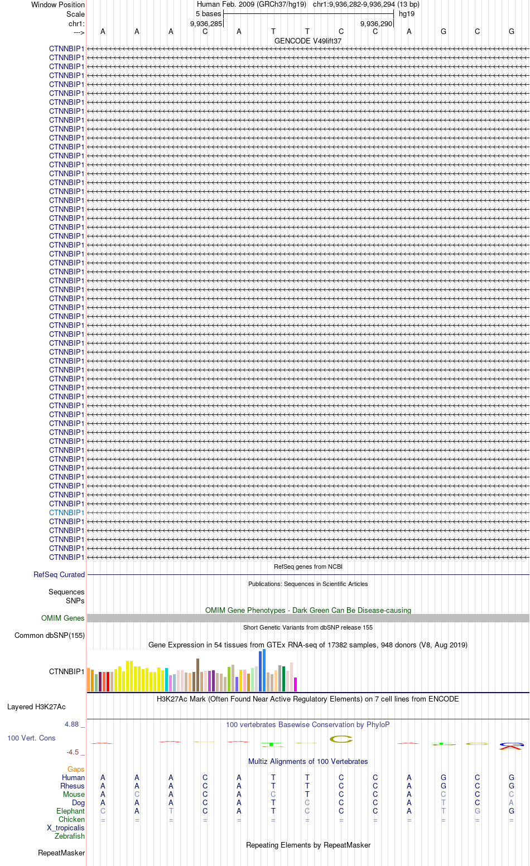Click the 4.88 PhyloP upper scale value
The height and width of the screenshot is (866, 530).
point(72,724)
